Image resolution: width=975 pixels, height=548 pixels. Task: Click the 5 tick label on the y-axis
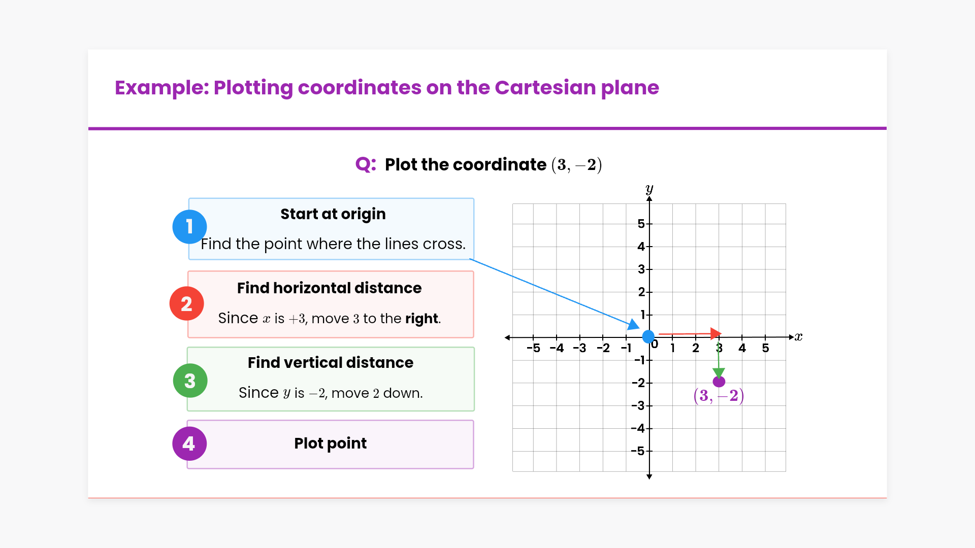click(641, 224)
